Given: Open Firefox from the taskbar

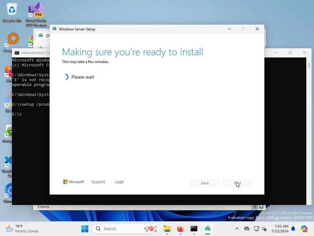Looking at the screenshot, I should 180,229.
